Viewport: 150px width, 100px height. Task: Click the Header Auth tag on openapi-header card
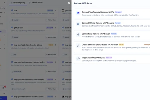pyautogui.click(x=16, y=72)
